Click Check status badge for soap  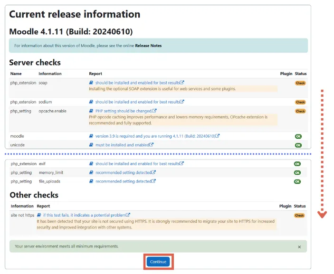tap(300, 83)
